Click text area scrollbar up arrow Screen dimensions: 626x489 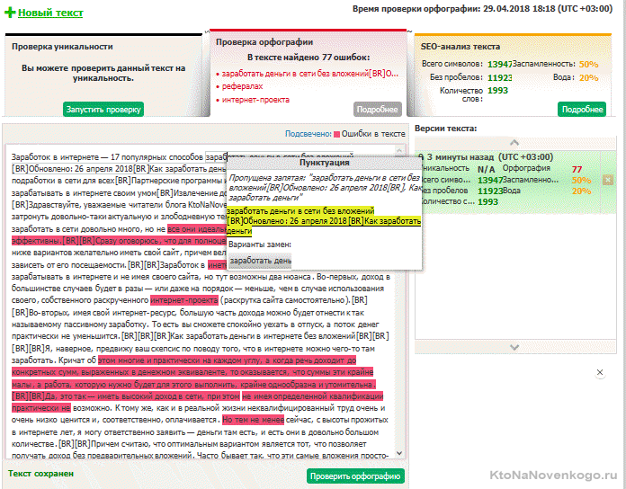coord(398,150)
